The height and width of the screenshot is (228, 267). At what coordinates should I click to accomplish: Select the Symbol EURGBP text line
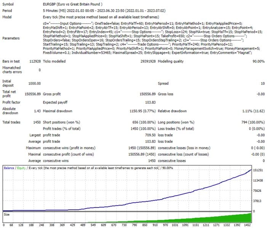(x=72, y=4)
